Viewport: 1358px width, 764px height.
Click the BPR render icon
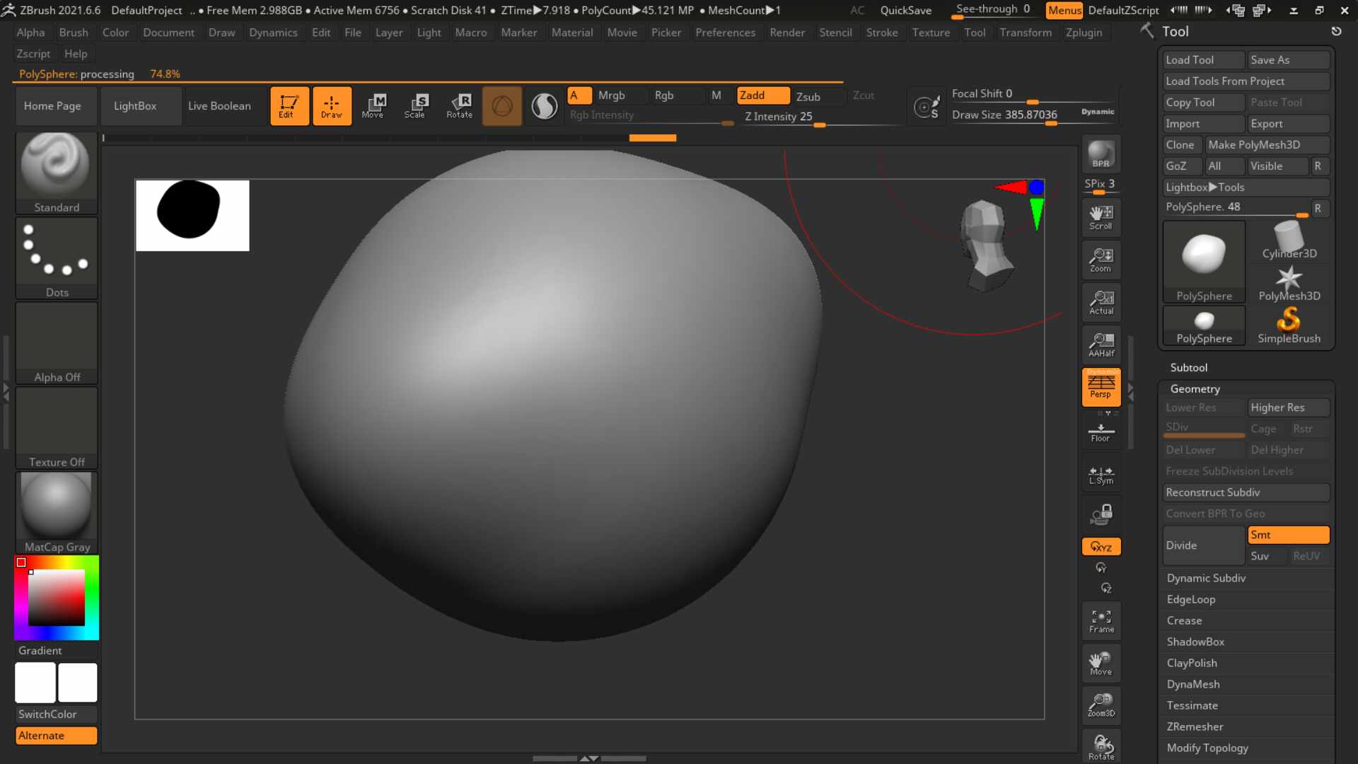tap(1101, 154)
